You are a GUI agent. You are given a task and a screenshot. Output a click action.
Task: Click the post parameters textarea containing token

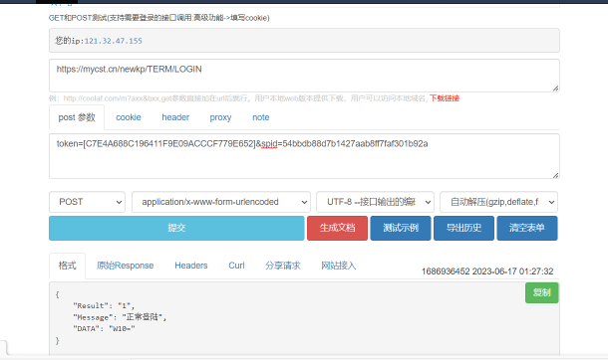coord(304,156)
